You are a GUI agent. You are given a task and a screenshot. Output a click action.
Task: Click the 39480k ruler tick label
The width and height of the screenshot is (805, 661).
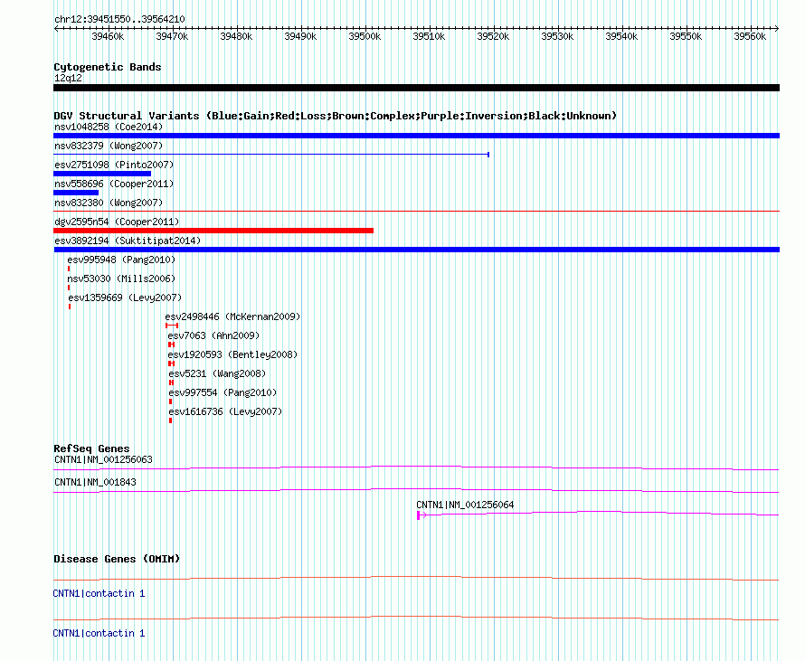point(236,36)
